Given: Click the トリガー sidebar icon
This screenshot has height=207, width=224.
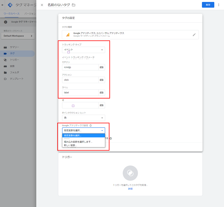Looking at the screenshot, I should tap(5, 60).
